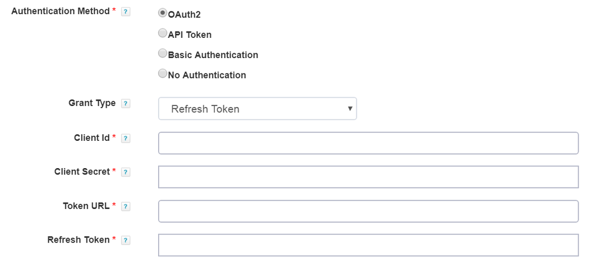Viewport: 591px width, 261px height.
Task: Open help icon beside Authentication Method
Action: pos(126,12)
